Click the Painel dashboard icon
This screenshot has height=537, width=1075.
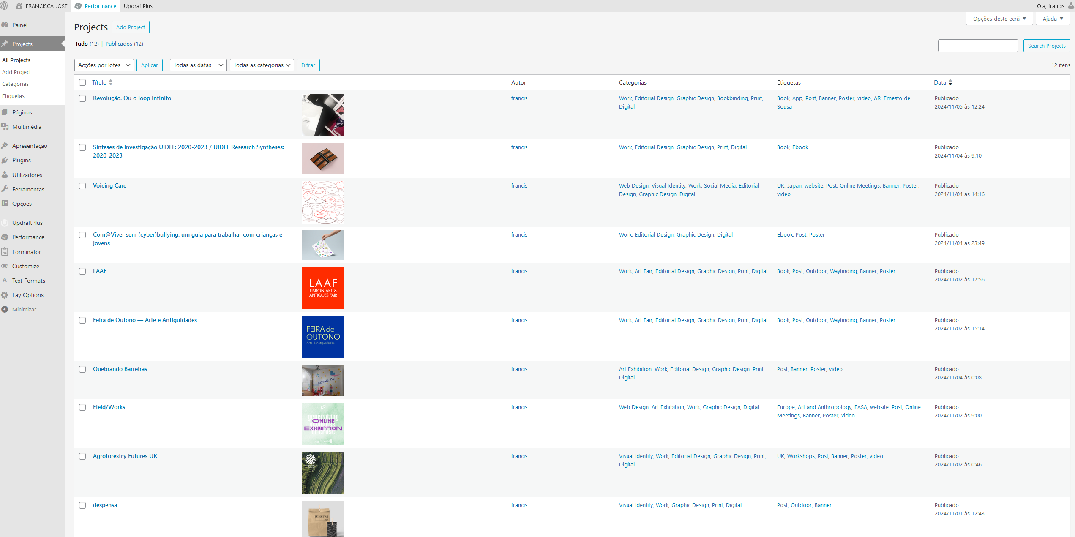[x=5, y=25]
